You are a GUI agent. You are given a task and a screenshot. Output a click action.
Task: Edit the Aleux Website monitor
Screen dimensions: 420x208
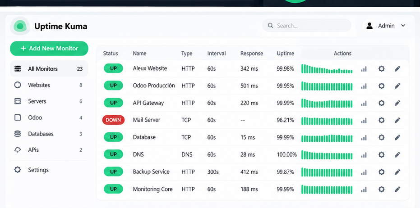point(397,69)
